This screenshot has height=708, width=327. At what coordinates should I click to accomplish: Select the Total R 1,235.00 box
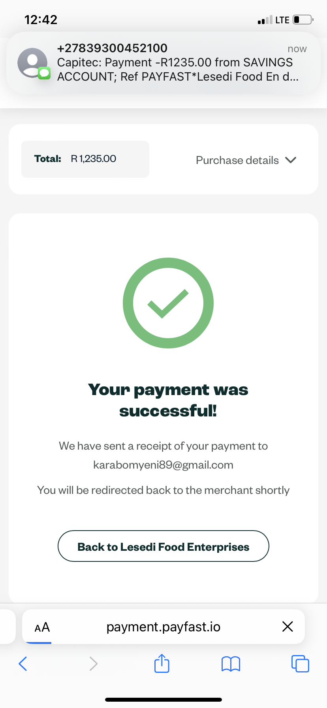click(x=85, y=159)
